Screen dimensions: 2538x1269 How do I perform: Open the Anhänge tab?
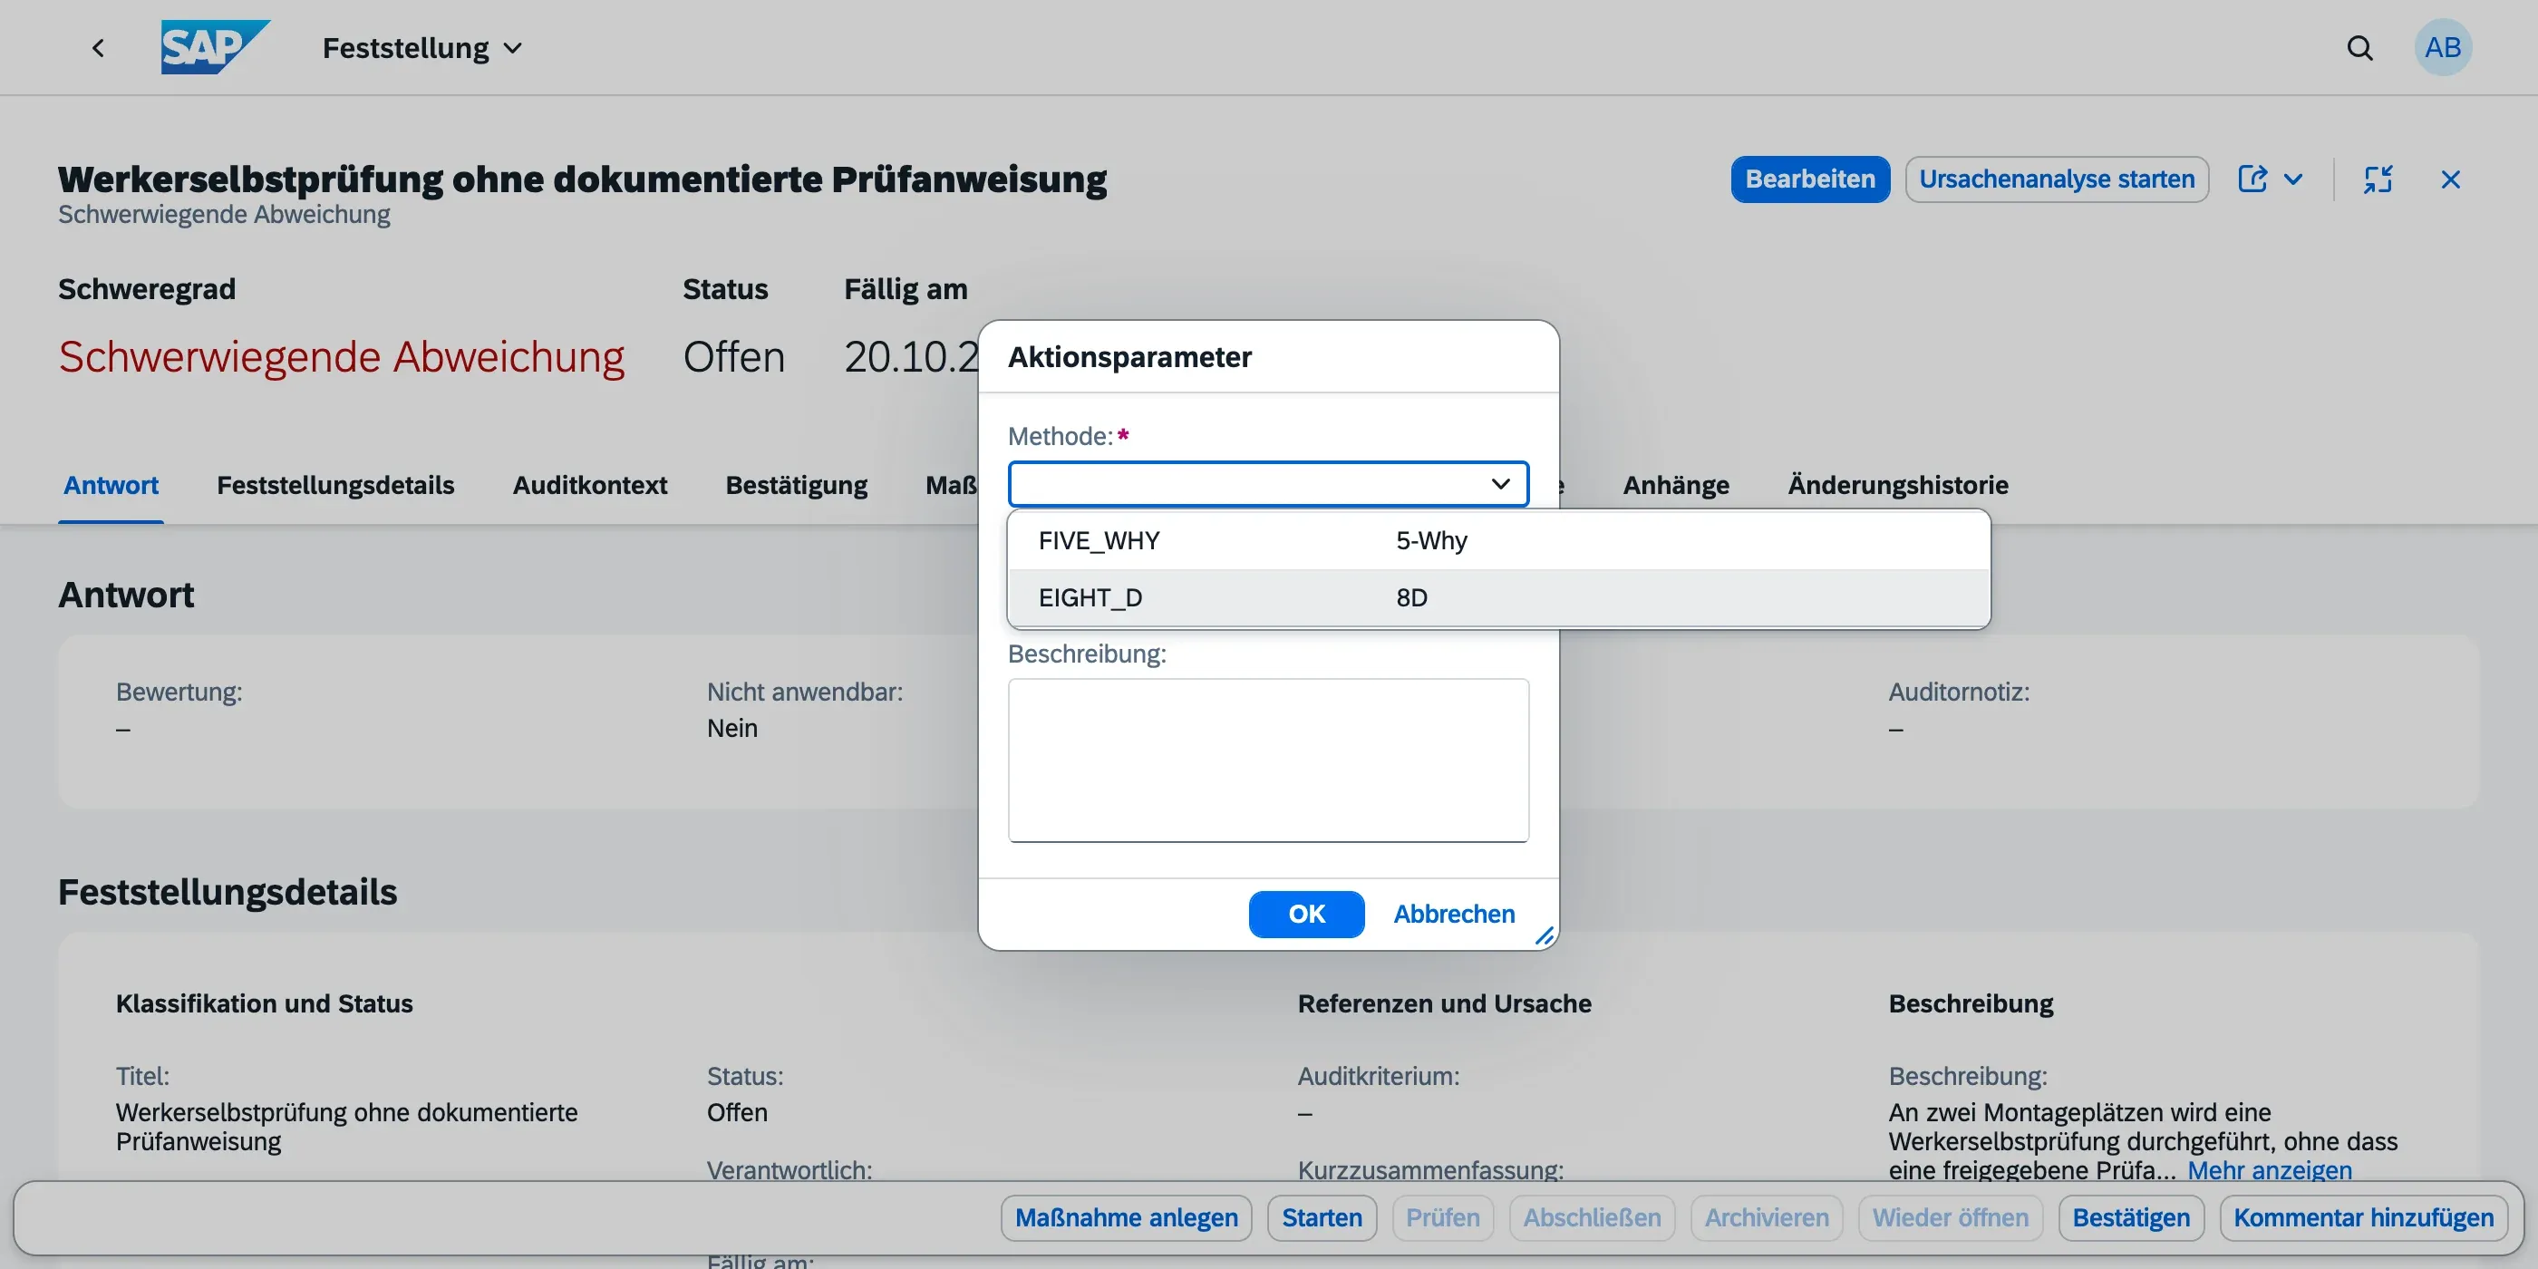[1676, 485]
